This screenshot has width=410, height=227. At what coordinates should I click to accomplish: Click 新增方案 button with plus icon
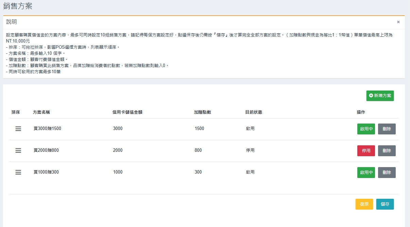380,96
